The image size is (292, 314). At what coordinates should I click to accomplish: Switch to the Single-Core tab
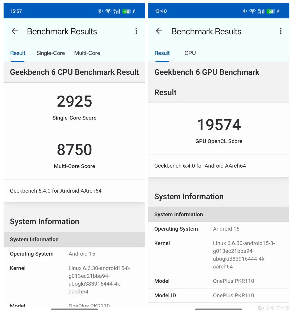[51, 53]
